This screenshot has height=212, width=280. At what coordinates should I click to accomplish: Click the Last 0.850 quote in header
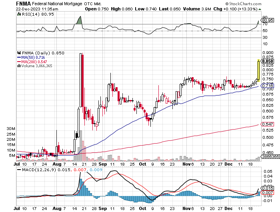pos(170,9)
